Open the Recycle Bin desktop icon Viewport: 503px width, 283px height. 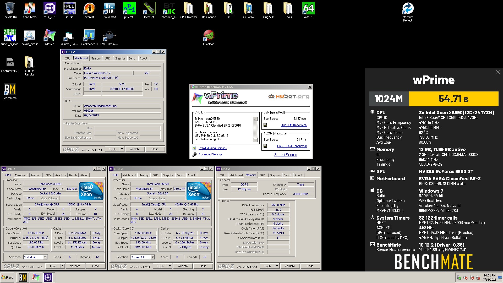tap(10, 10)
